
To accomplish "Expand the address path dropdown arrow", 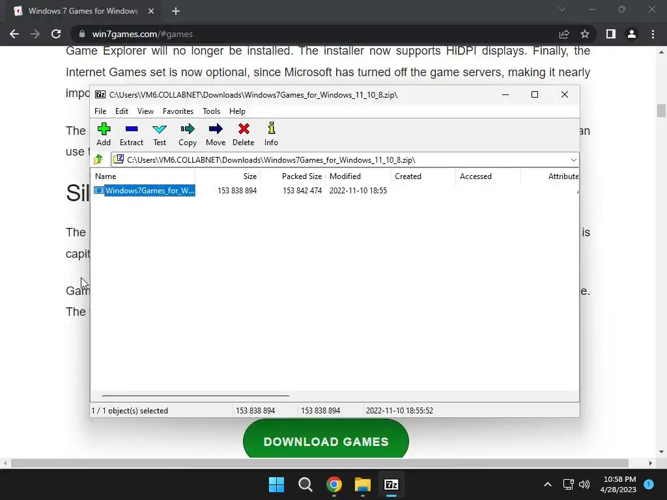I will coord(573,160).
